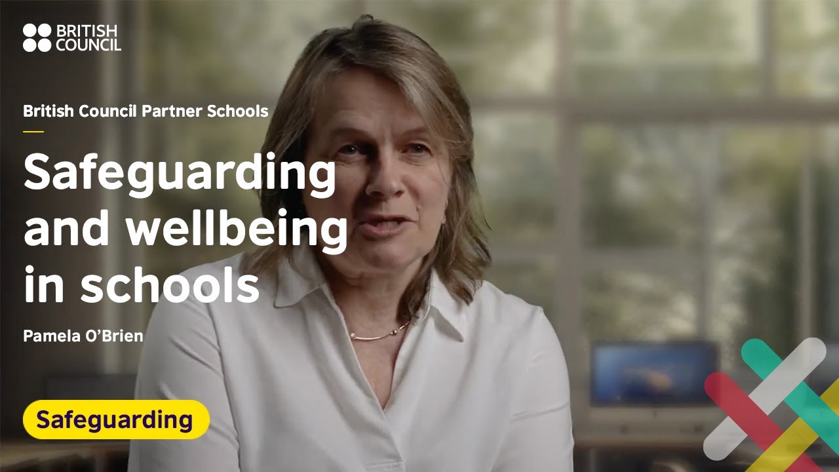
Task: Click the British Council wordmark text
Action: 88,38
